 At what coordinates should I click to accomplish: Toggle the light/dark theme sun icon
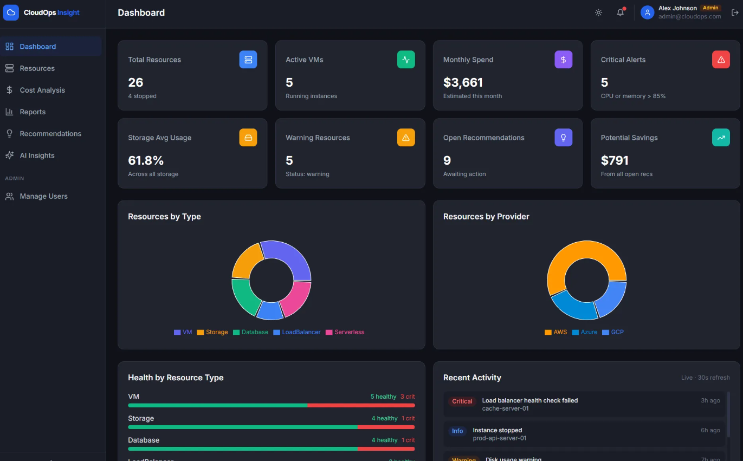[598, 12]
